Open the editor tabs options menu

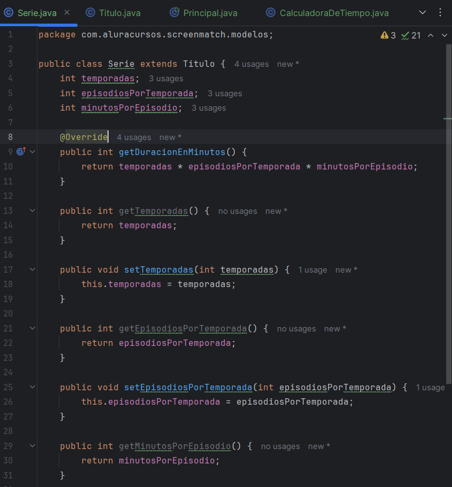pyautogui.click(x=440, y=12)
